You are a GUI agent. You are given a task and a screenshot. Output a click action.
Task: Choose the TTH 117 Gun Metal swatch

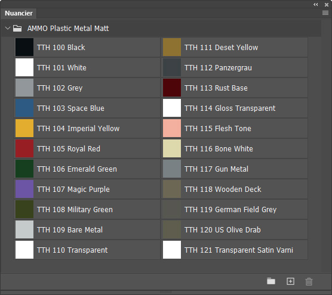172,169
